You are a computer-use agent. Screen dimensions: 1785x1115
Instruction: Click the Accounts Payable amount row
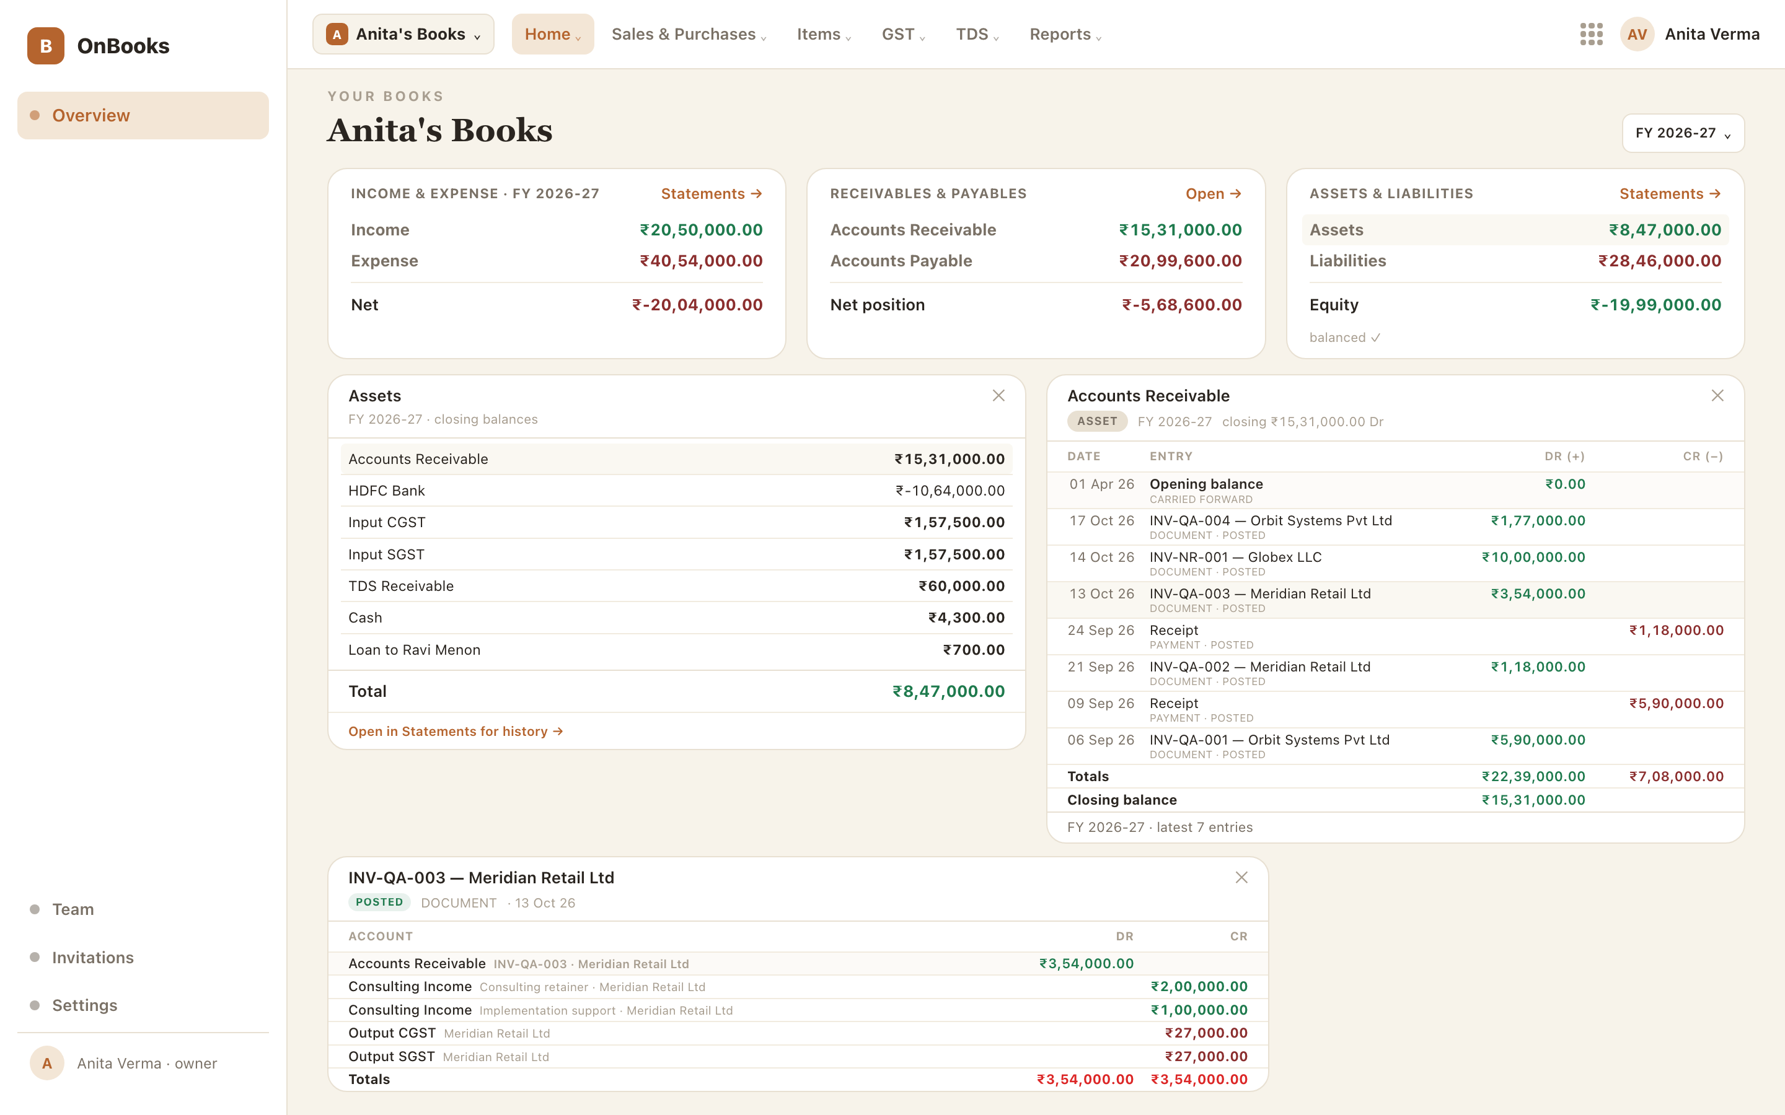tap(1036, 261)
